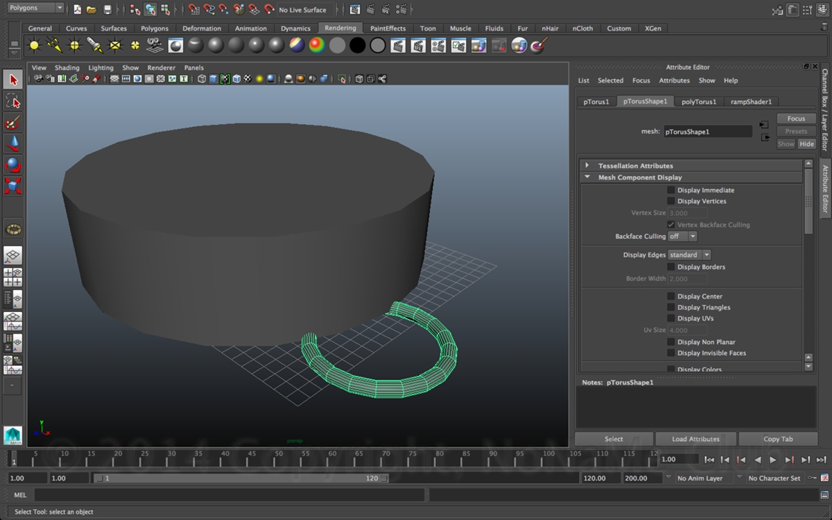
Task: Toggle the Display Borders checkbox
Action: click(670, 267)
